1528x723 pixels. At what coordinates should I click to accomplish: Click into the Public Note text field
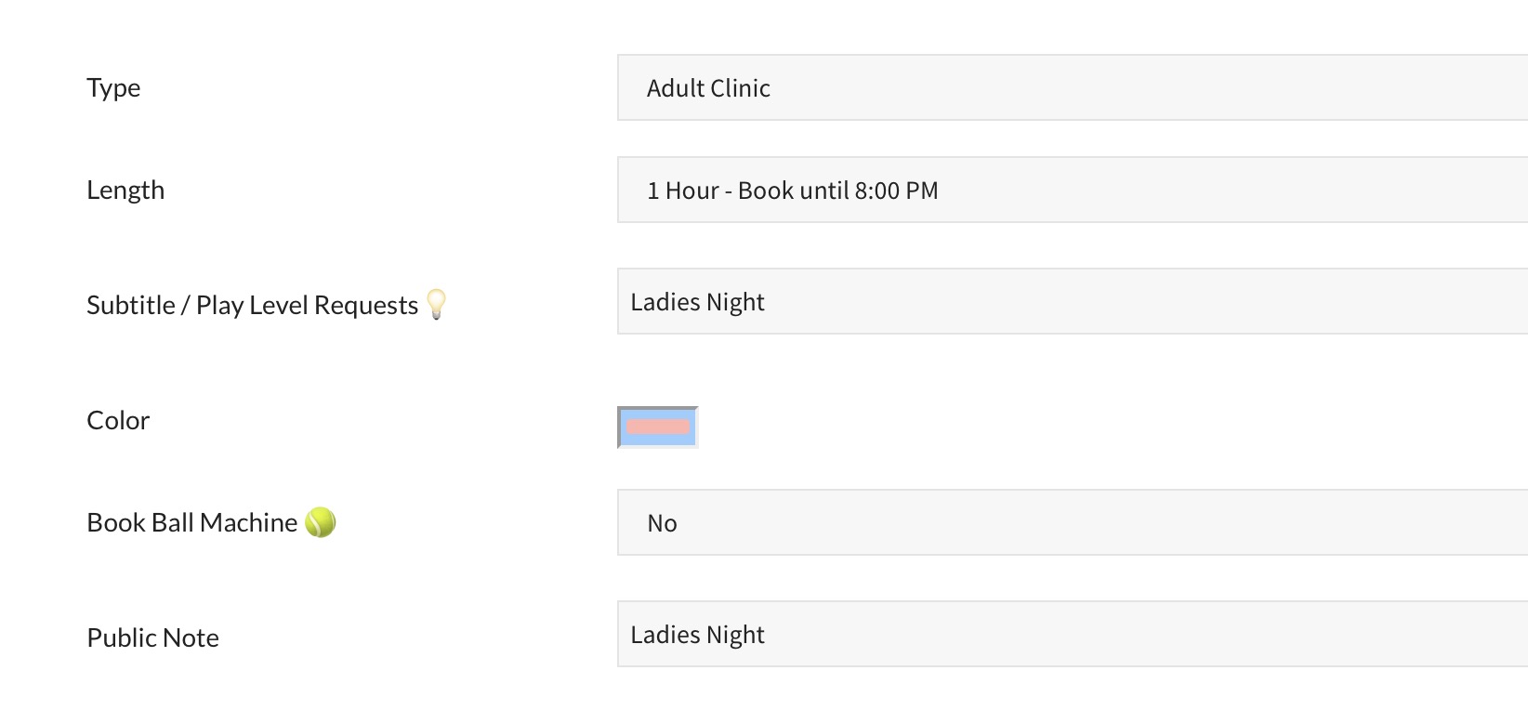click(1069, 635)
